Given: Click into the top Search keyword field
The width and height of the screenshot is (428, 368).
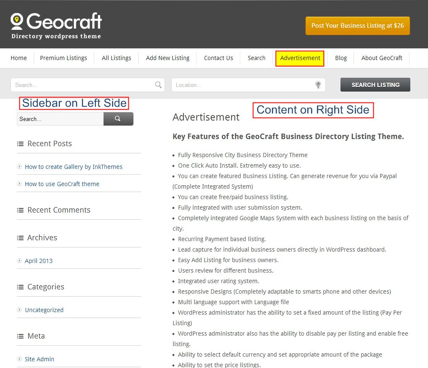Looking at the screenshot, I should [x=88, y=85].
